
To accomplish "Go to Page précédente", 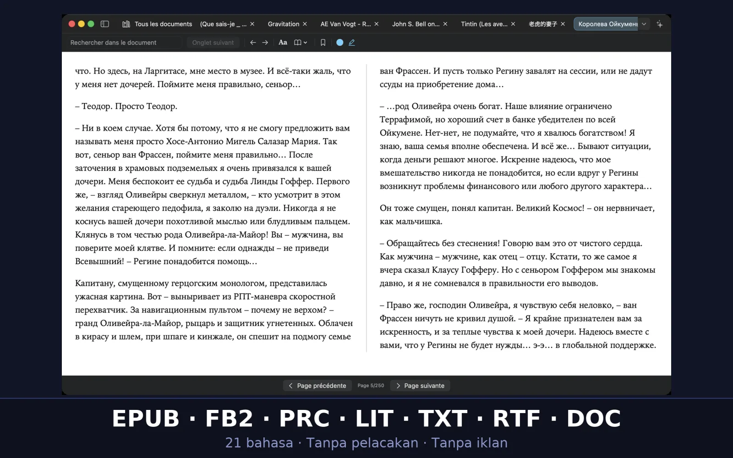I will (317, 386).
